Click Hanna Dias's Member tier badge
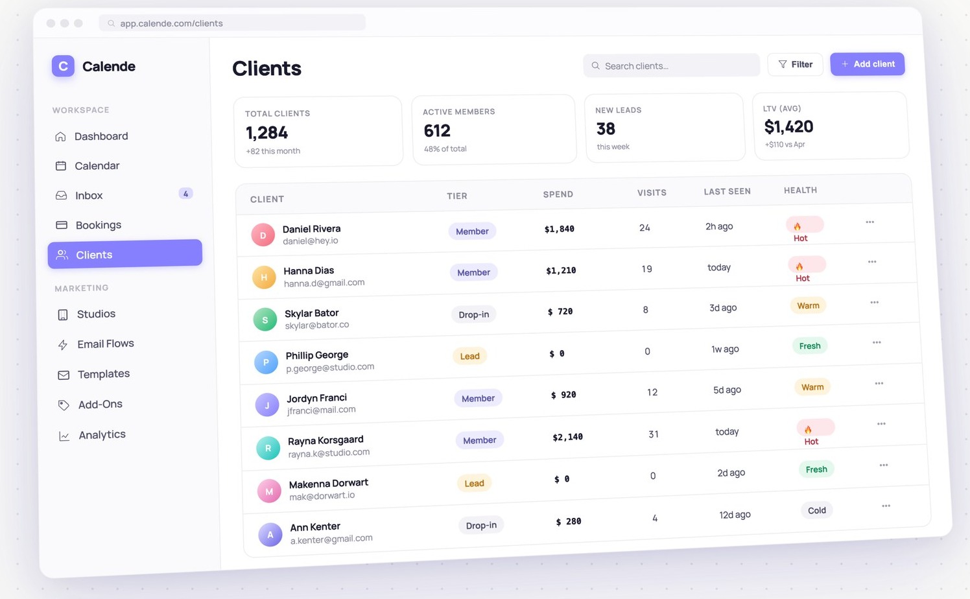The height and width of the screenshot is (599, 970). click(474, 272)
